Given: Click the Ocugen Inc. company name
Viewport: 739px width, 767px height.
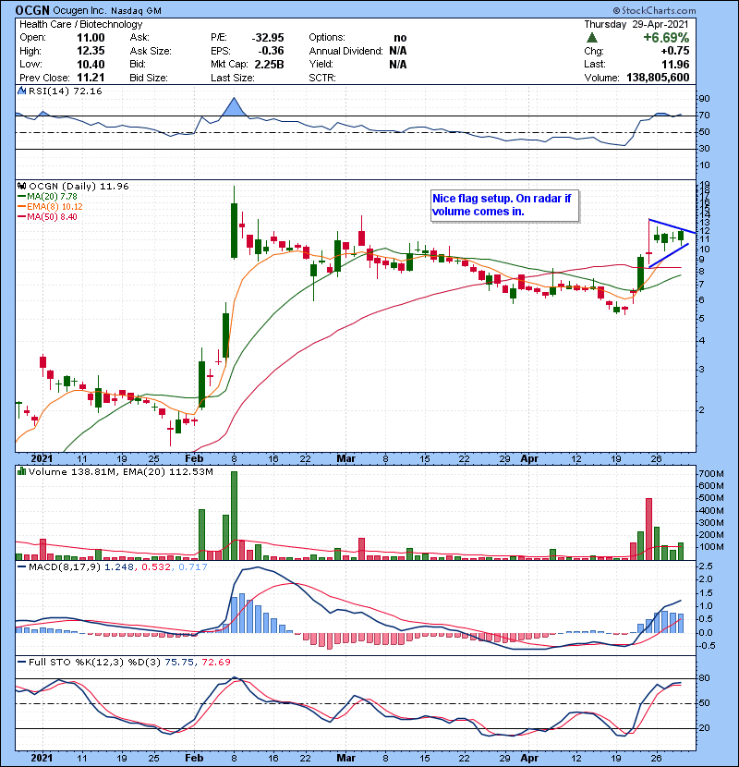Looking at the screenshot, I should [79, 11].
